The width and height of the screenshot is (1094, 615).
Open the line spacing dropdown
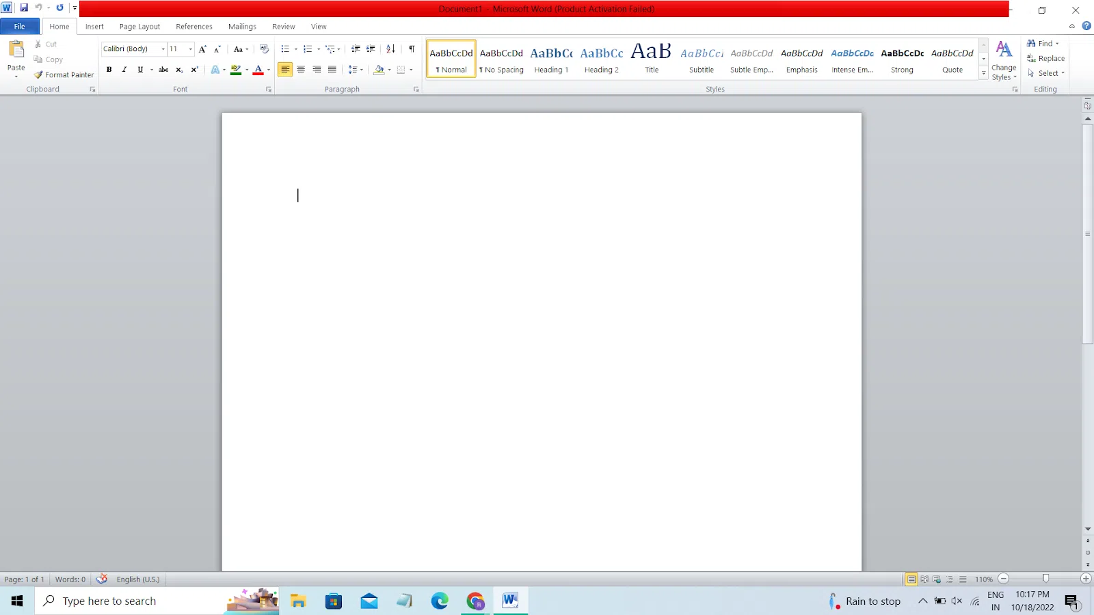[x=356, y=70]
